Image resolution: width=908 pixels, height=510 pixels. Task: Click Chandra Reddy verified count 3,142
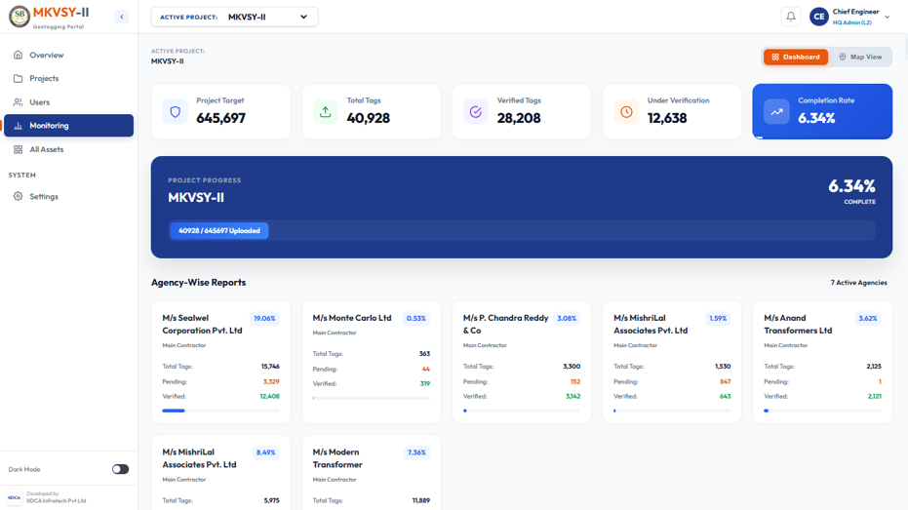click(x=572, y=397)
